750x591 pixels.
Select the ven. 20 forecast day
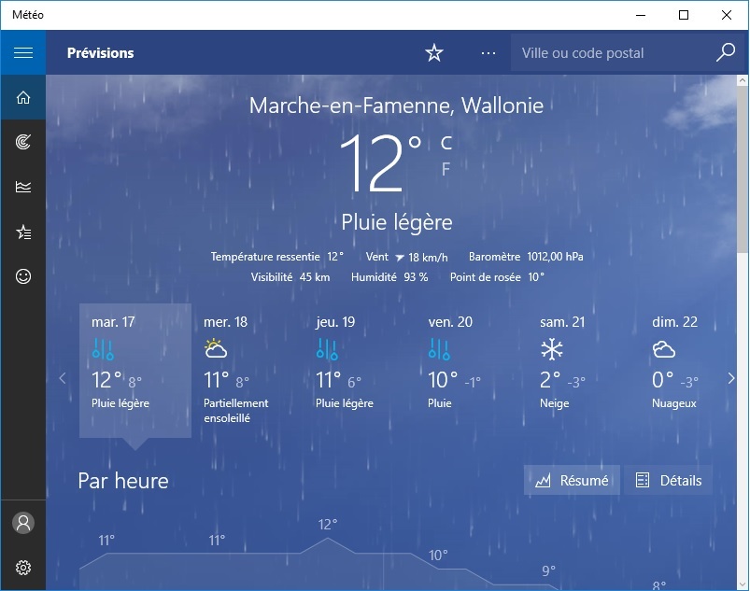point(471,371)
